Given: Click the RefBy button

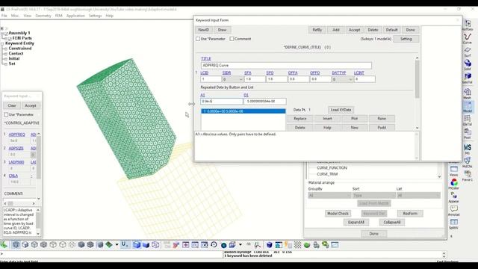Looking at the screenshot, I should tap(317, 30).
